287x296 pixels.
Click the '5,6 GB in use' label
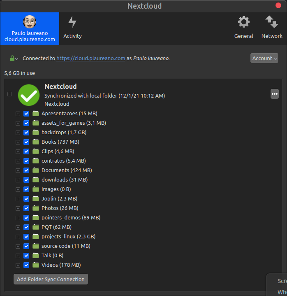20,73
